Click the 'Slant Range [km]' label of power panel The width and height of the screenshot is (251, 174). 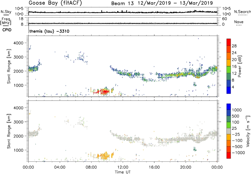[x=9, y=66]
